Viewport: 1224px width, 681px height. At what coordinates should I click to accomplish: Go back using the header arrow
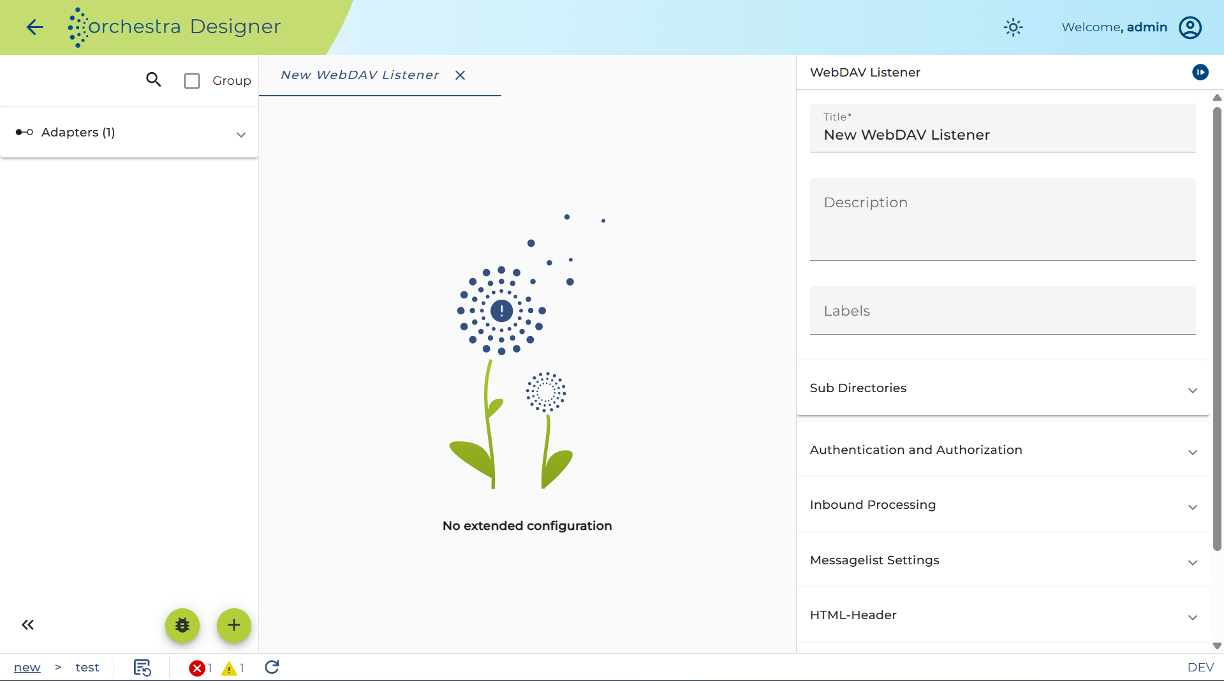click(34, 27)
